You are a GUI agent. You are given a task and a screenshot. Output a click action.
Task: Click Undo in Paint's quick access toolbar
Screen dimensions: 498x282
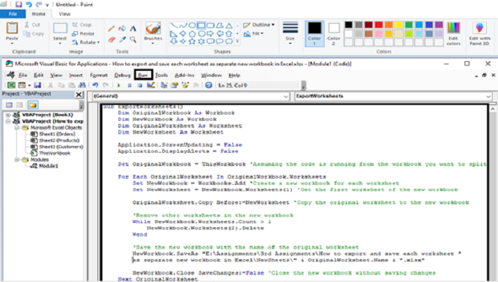coord(29,4)
